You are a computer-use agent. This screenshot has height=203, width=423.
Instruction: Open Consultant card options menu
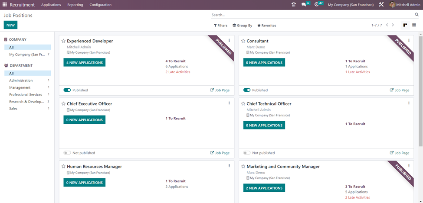click(409, 41)
